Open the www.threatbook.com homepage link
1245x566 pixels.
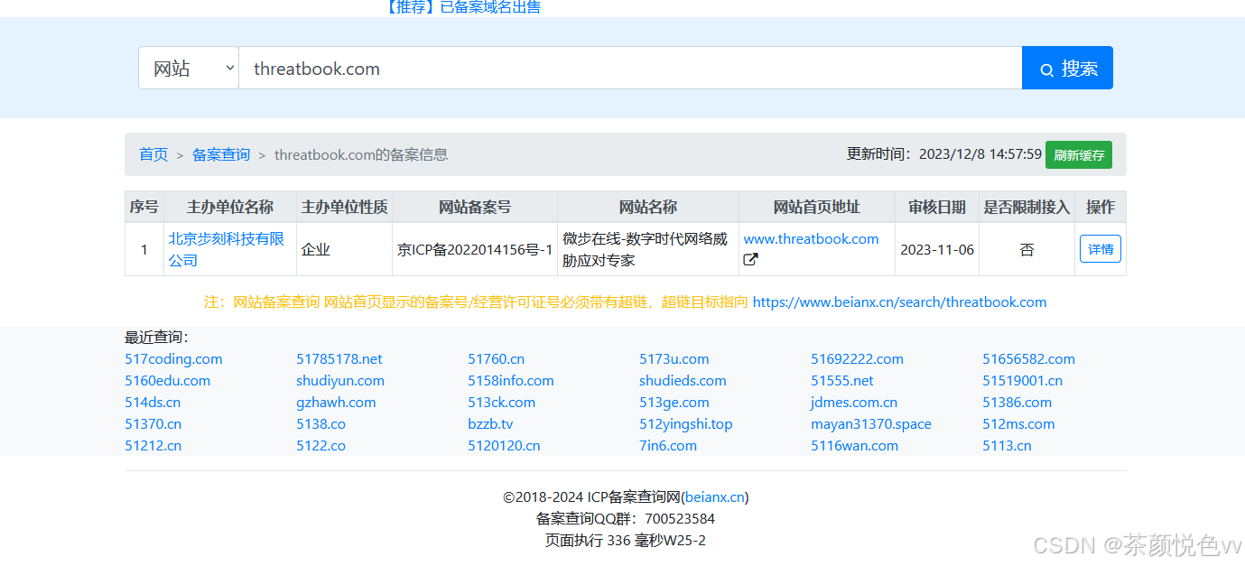click(811, 238)
